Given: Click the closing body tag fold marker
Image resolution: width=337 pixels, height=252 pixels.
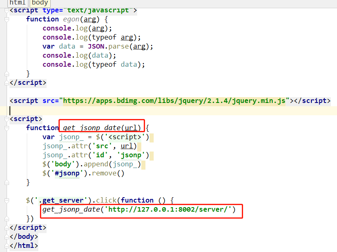Looking at the screenshot, I should coord(7,237).
